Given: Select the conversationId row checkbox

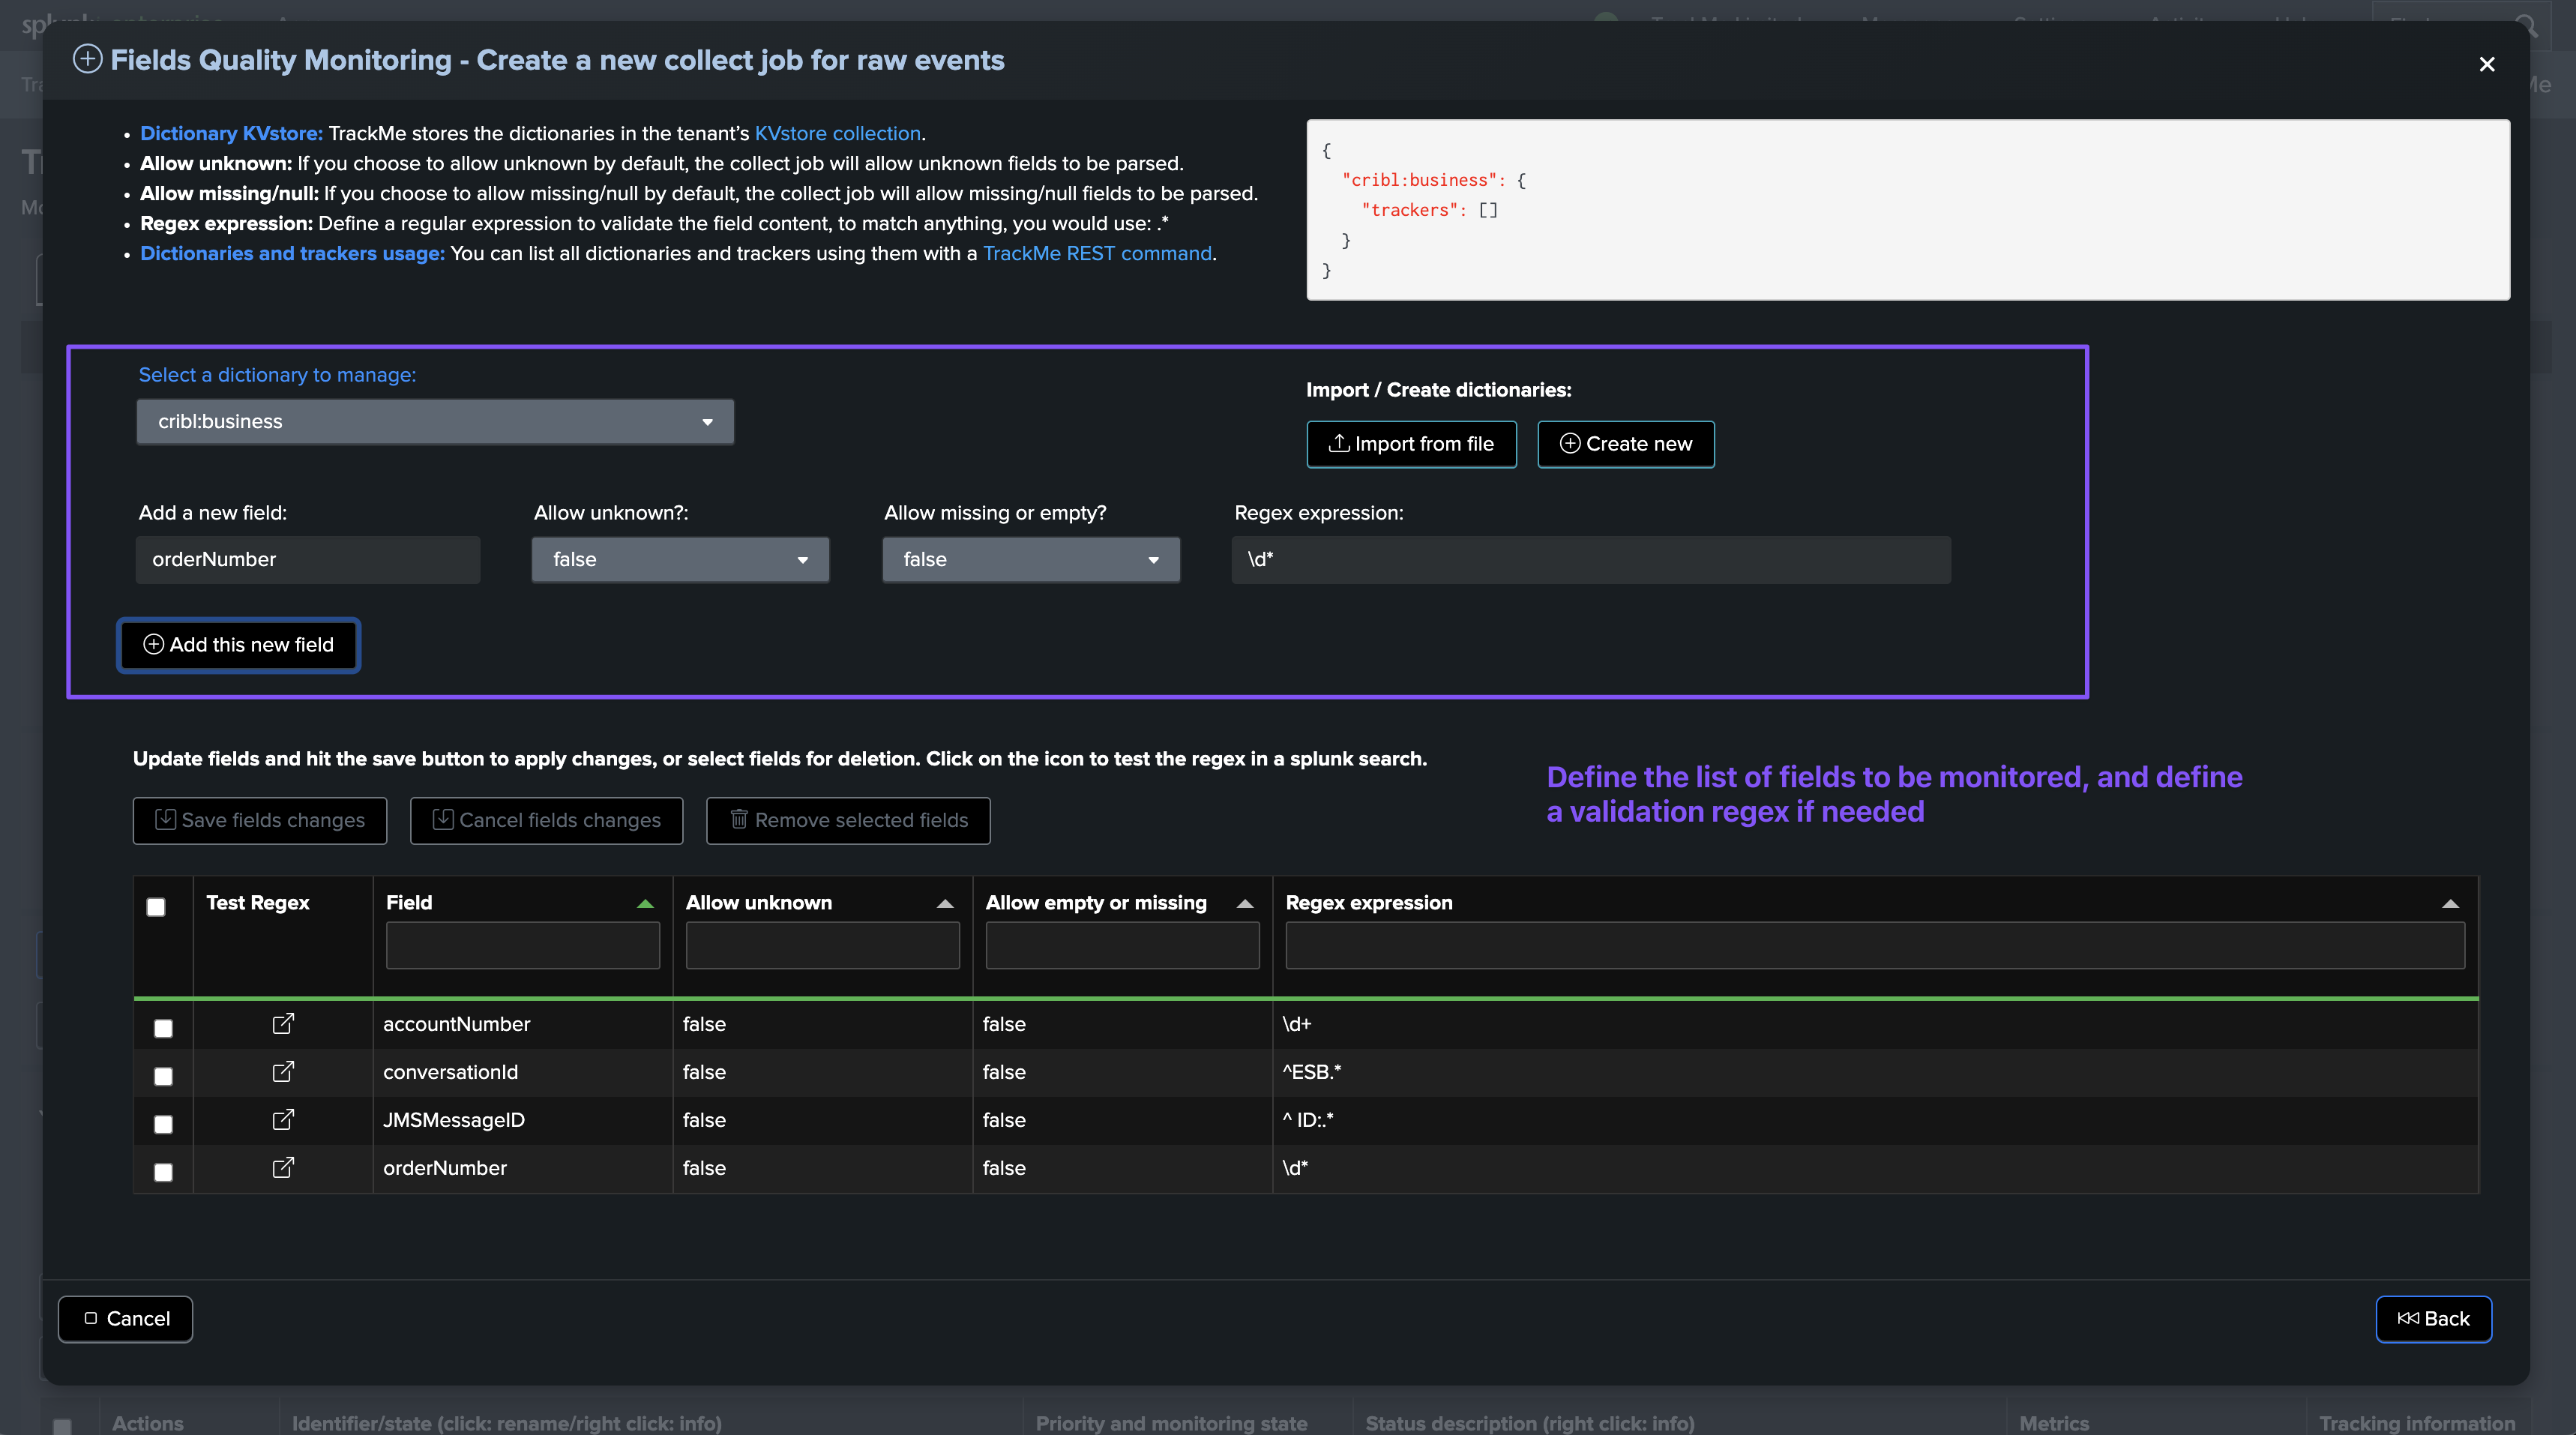Looking at the screenshot, I should (163, 1076).
